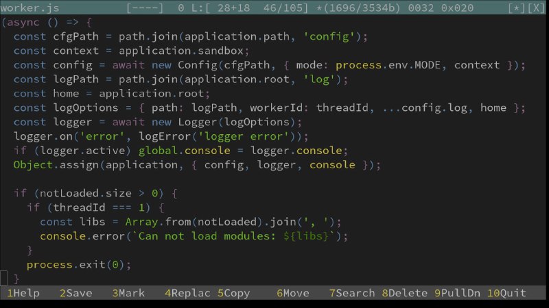The image size is (549, 308).
Task: Click the "logger.on('error'" call
Action: [69, 136]
